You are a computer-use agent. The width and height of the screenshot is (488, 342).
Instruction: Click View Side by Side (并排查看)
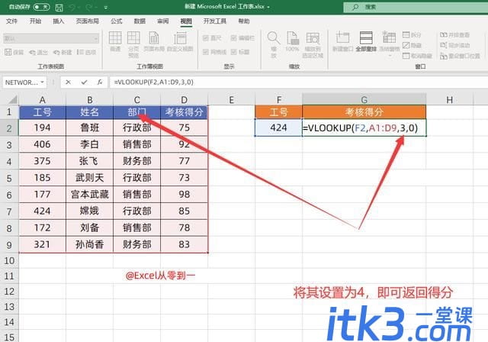pyautogui.click(x=454, y=35)
